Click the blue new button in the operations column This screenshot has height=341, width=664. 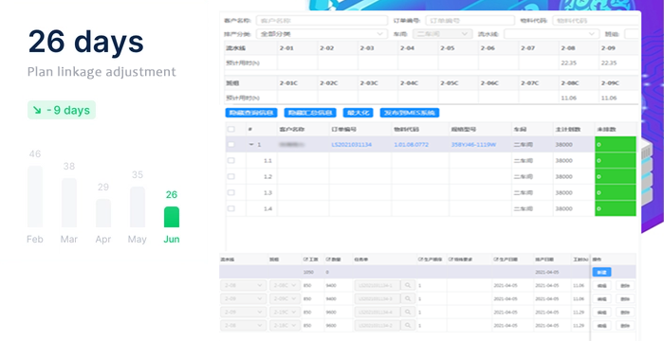[601, 272]
